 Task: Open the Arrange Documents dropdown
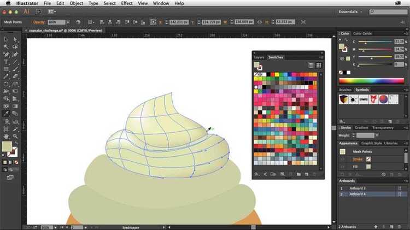point(52,11)
